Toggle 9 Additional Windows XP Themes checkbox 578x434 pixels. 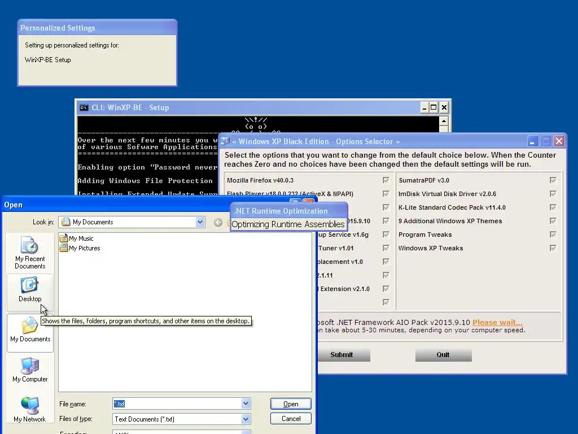click(x=553, y=221)
